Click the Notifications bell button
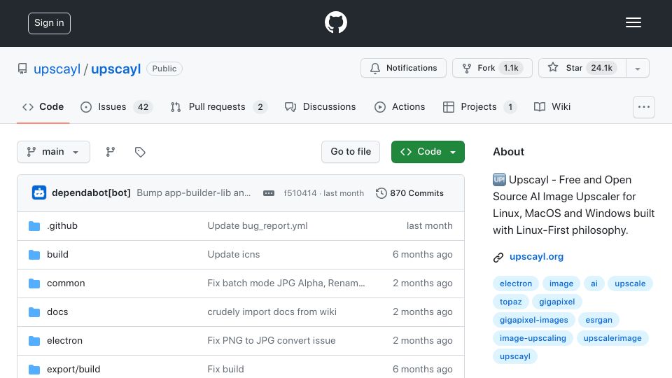 403,68
